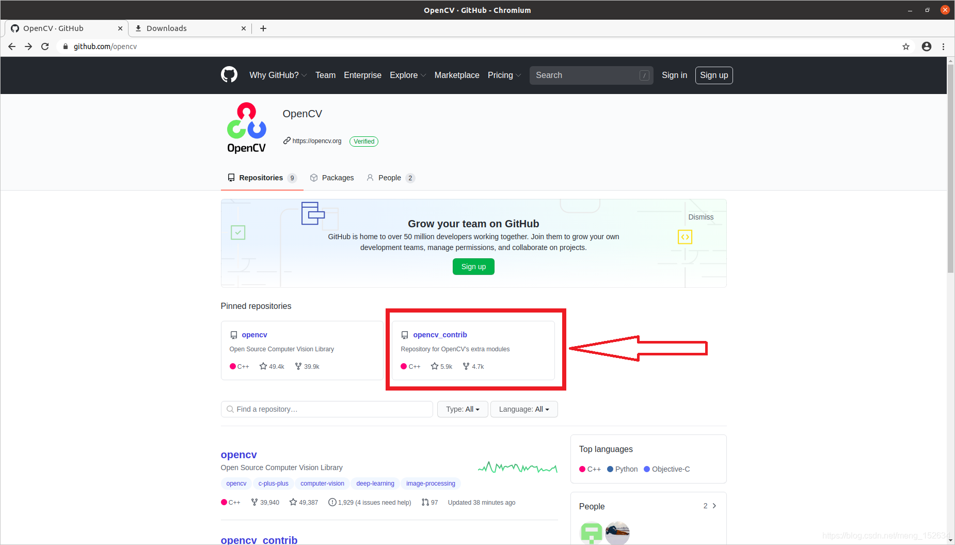
Task: Click the site lock icon in address bar
Action: pyautogui.click(x=66, y=46)
